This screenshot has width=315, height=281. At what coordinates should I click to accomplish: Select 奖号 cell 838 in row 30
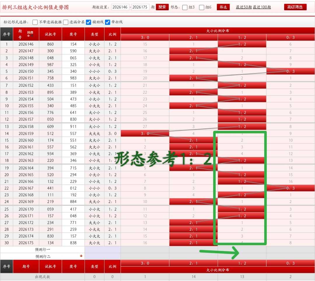coord(73,243)
